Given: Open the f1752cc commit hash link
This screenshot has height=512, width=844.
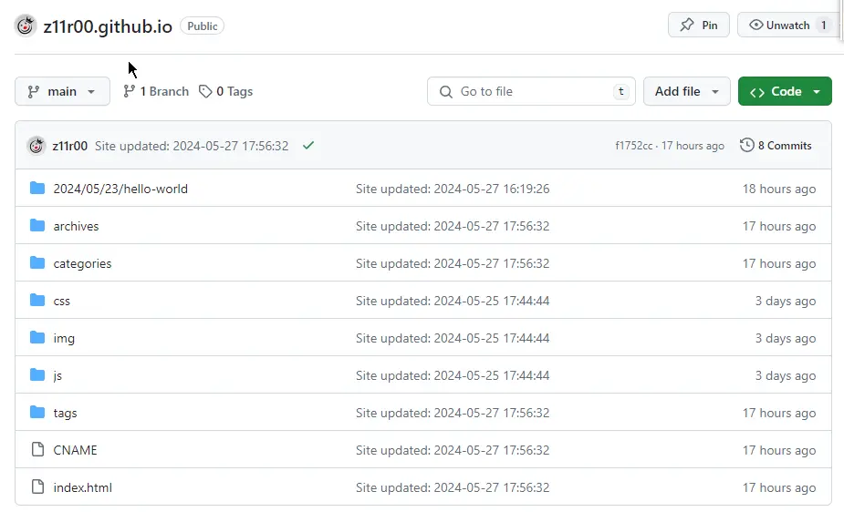Looking at the screenshot, I should [x=633, y=146].
